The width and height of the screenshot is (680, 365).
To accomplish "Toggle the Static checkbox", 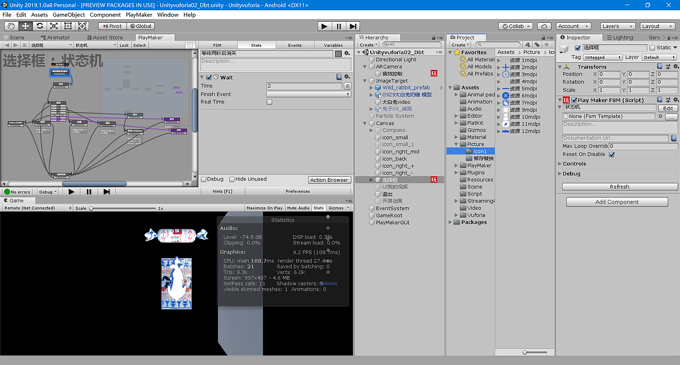I will (x=652, y=48).
